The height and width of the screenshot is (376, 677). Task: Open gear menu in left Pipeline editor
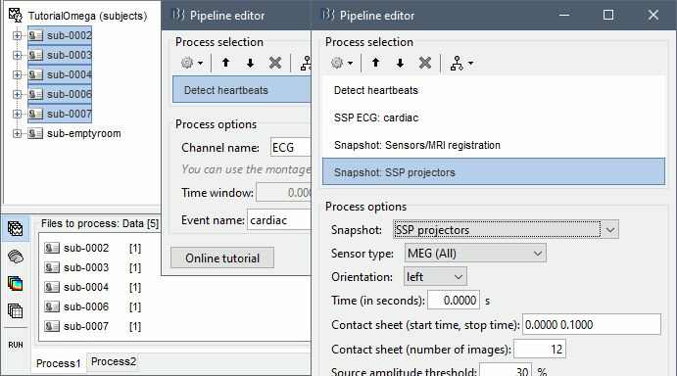click(192, 63)
